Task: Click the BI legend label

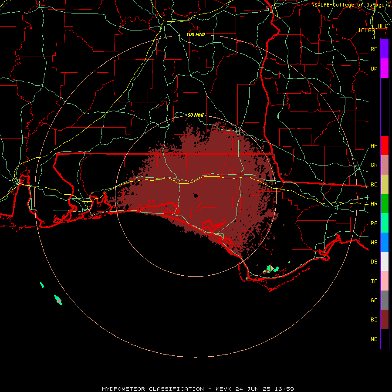Action: coord(374,320)
